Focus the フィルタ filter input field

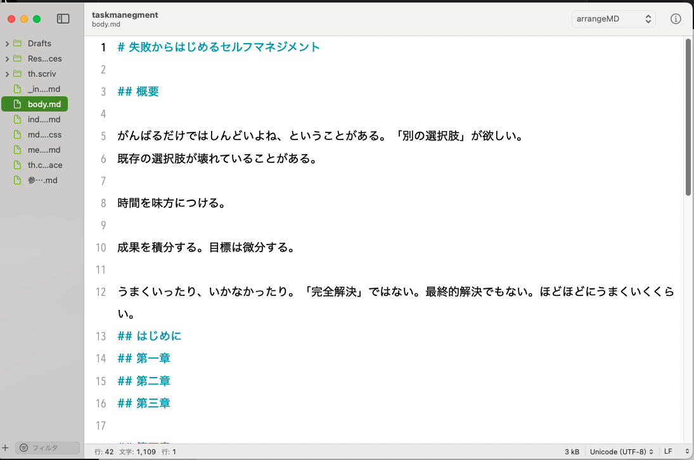(48, 447)
